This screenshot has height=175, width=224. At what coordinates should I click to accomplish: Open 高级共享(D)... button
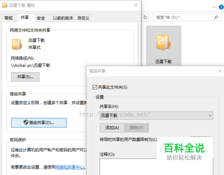coord(39,123)
